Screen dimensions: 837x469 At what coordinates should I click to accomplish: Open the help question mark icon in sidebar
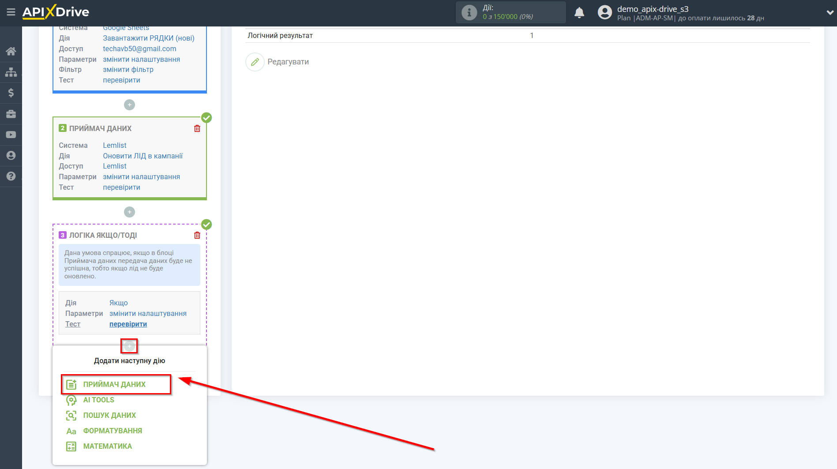click(11, 176)
